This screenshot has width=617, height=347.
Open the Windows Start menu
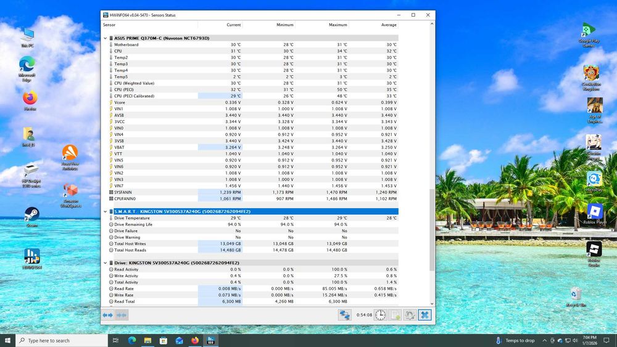pyautogui.click(x=7, y=340)
